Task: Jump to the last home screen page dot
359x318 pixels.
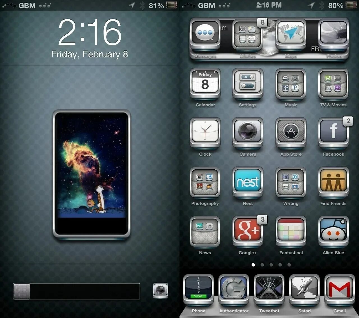Action: tap(289, 265)
